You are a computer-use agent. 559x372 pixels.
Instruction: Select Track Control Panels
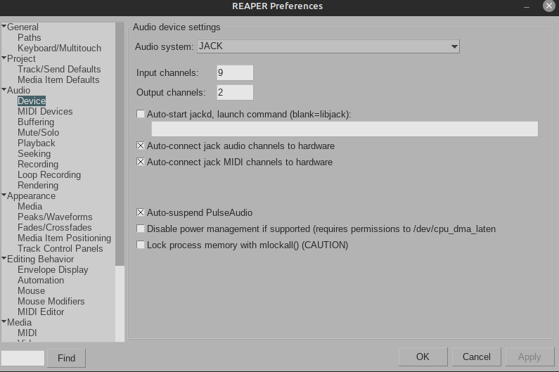point(60,249)
